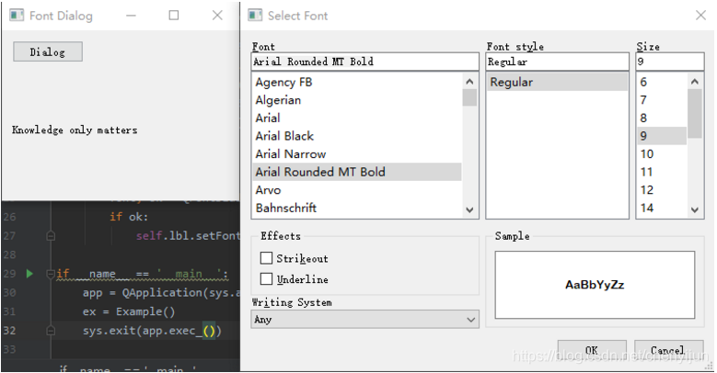
Task: Select Agency FB font in list
Action: [x=358, y=82]
